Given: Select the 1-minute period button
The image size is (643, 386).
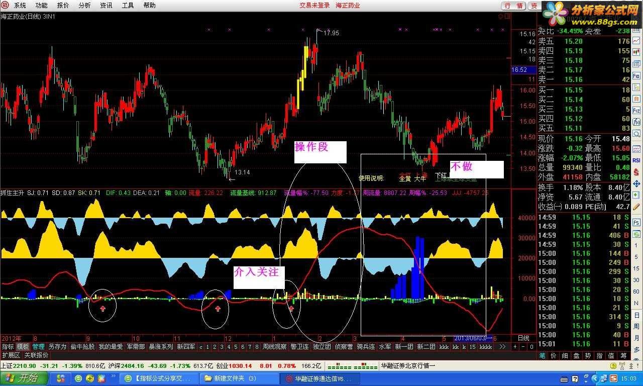Looking at the screenshot, I should click(636, 245).
